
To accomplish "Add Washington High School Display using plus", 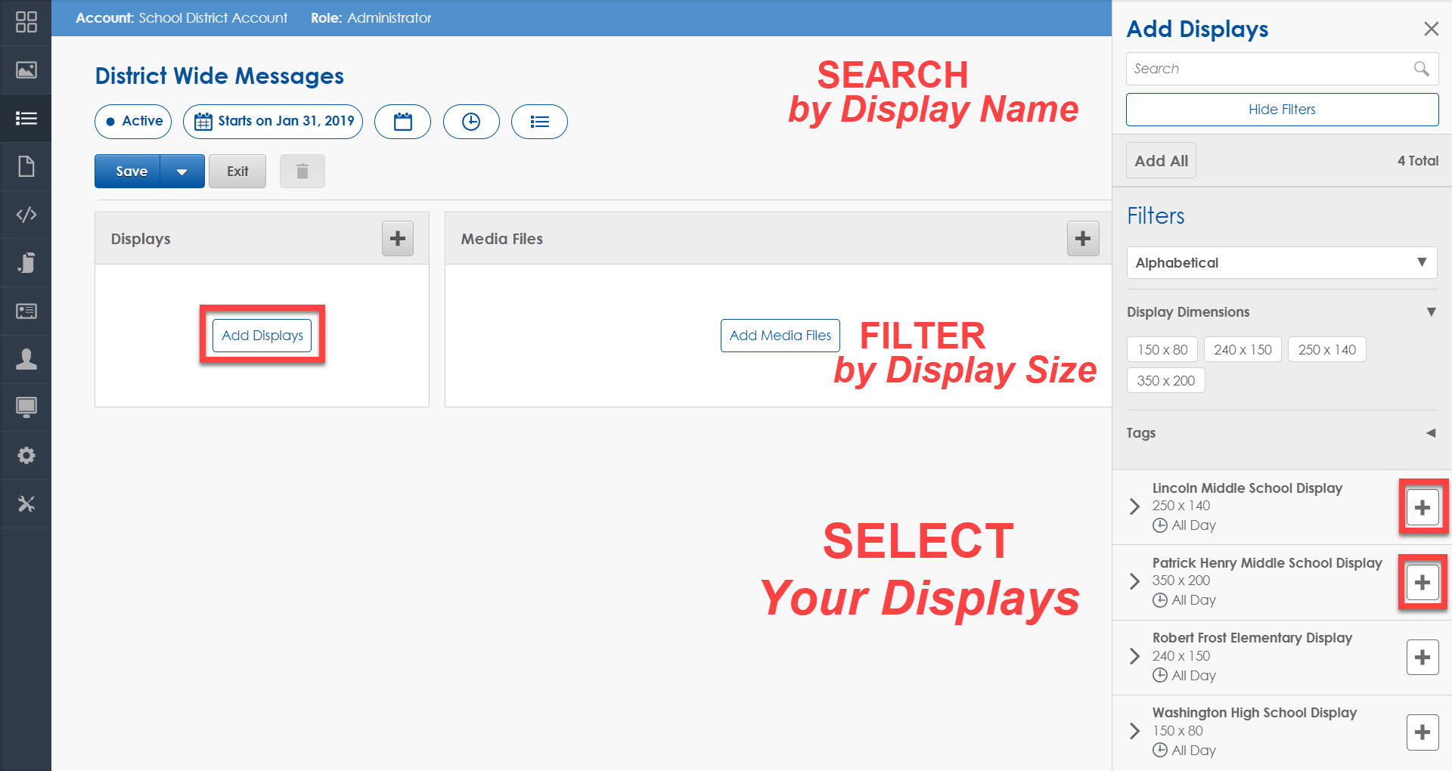I will [1423, 732].
